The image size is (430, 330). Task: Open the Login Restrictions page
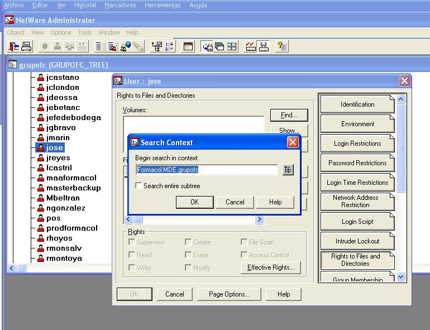(x=357, y=144)
